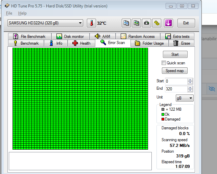Decrease the Start value with down arrow

click(190, 83)
